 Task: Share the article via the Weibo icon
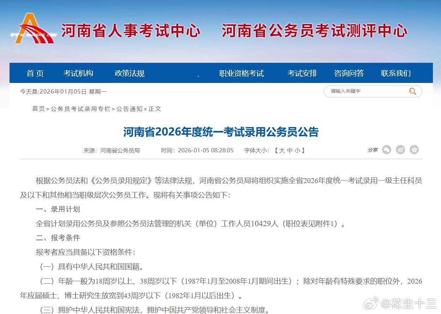400,150
